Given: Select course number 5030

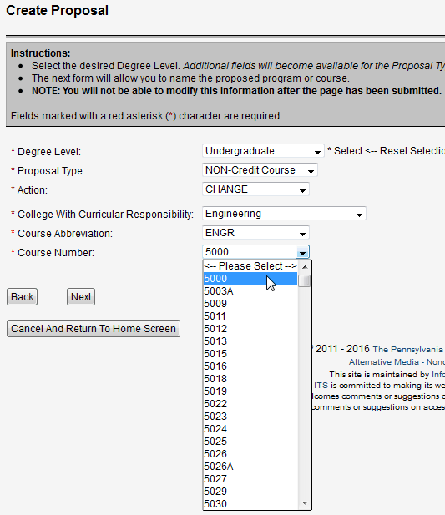Looking at the screenshot, I should pyautogui.click(x=250, y=504).
